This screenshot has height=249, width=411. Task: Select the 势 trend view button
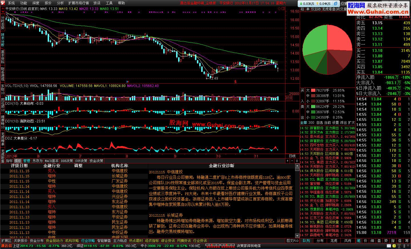[x=386, y=241]
